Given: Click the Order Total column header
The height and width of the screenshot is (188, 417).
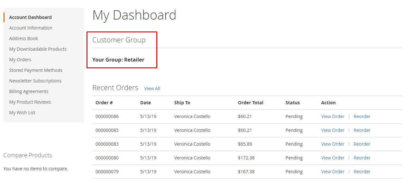Looking at the screenshot, I should click(x=250, y=103).
